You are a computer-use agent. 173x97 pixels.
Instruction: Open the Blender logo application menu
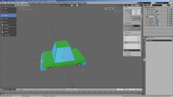tap(2, 3)
